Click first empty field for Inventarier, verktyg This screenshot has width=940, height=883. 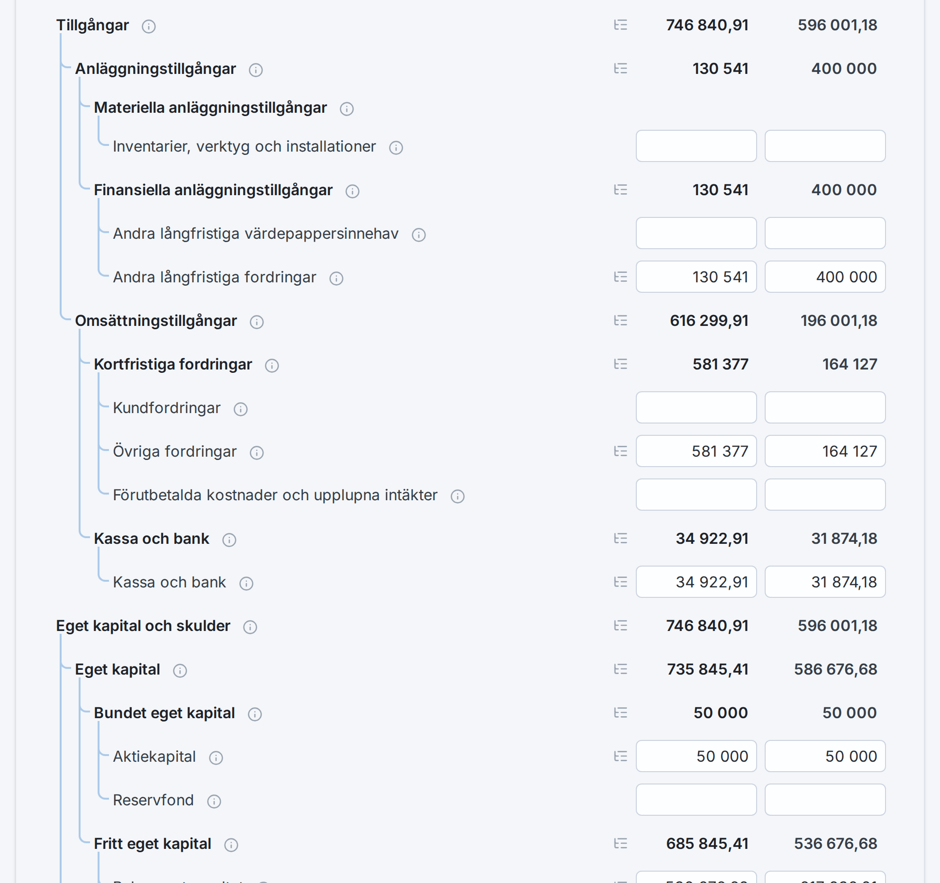tap(696, 146)
